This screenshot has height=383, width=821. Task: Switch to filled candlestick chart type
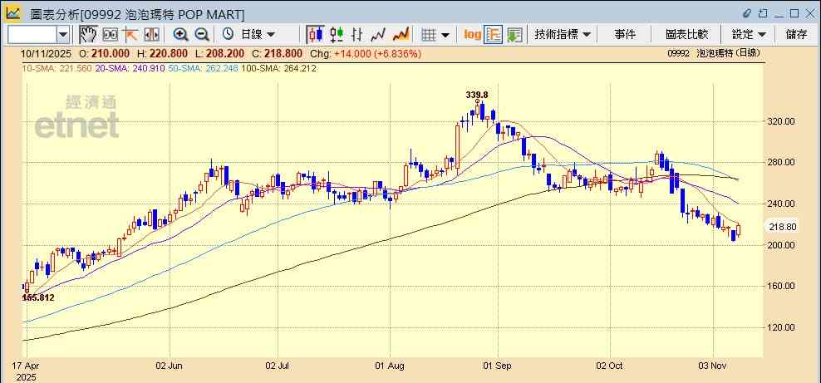(315, 34)
